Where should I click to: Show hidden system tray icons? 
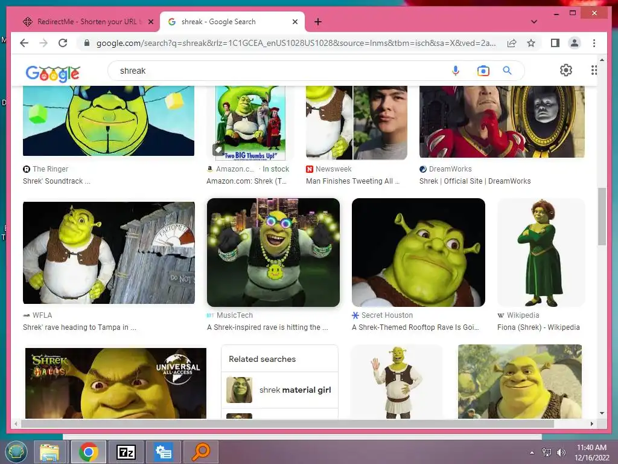[532, 453]
